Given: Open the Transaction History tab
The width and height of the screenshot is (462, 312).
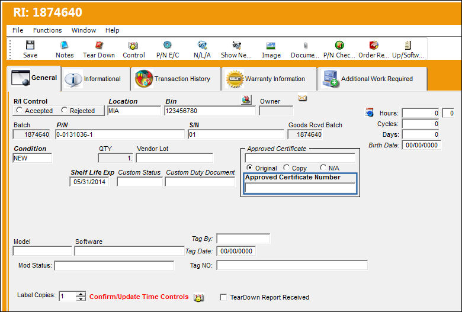Looking at the screenshot, I should tap(175, 79).
